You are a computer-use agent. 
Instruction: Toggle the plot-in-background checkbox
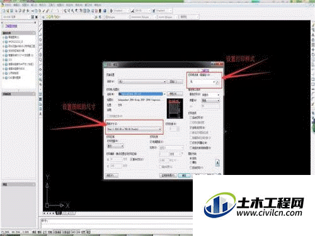[x=197, y=117]
